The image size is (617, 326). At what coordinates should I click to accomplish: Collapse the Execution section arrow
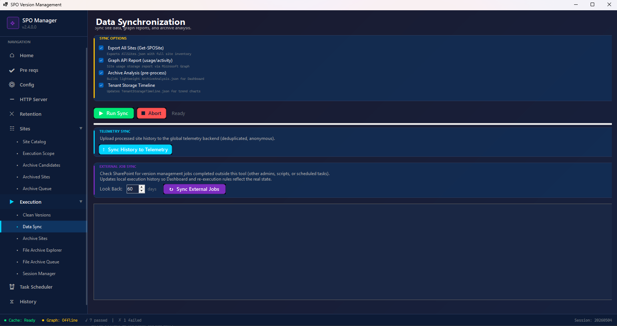pos(81,201)
